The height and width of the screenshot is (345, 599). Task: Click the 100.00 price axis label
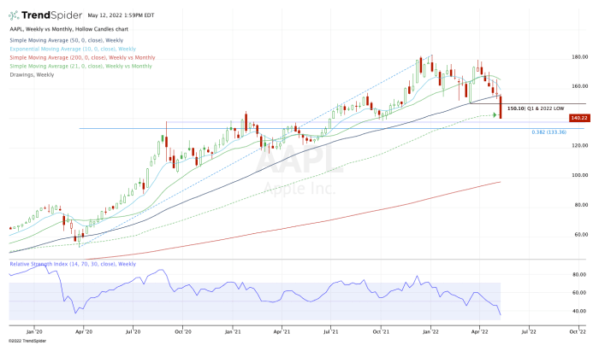579,175
